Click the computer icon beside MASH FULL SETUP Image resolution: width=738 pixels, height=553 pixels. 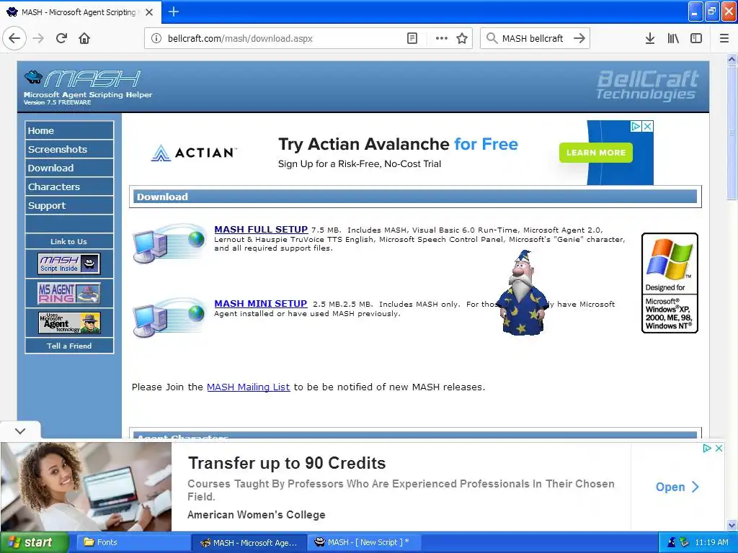click(x=169, y=243)
